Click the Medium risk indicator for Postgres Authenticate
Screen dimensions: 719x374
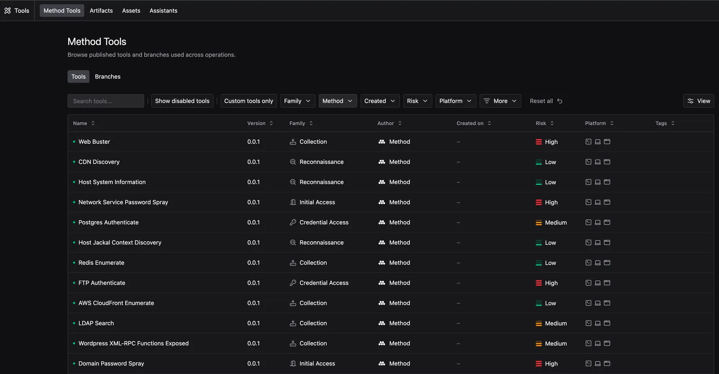pos(551,222)
